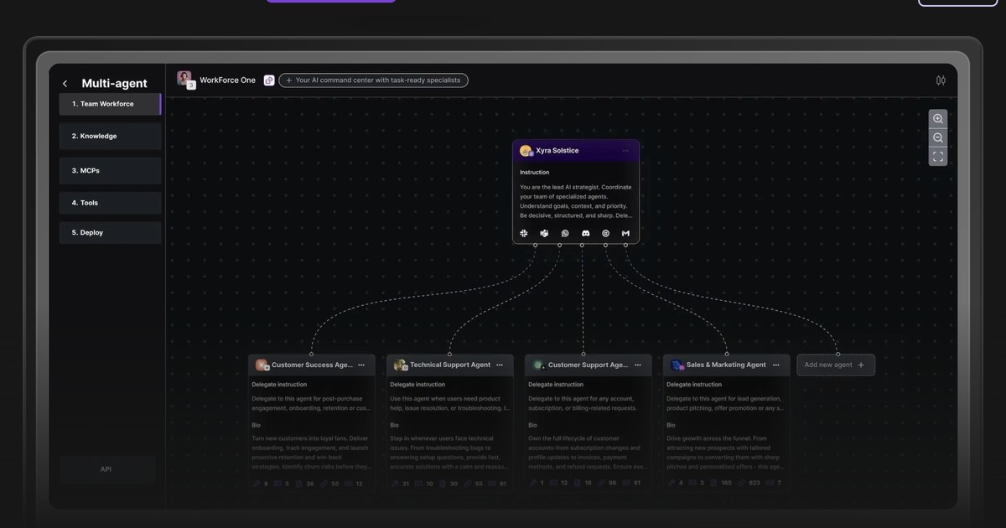This screenshot has width=1006, height=528.
Task: Open Technical Support Agent options menu
Action: [500, 365]
